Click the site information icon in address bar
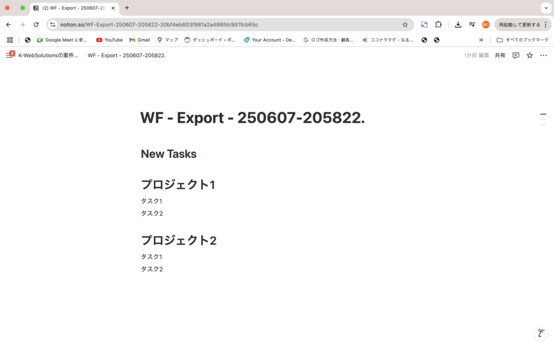Viewport: 554px width, 346px height. point(52,24)
